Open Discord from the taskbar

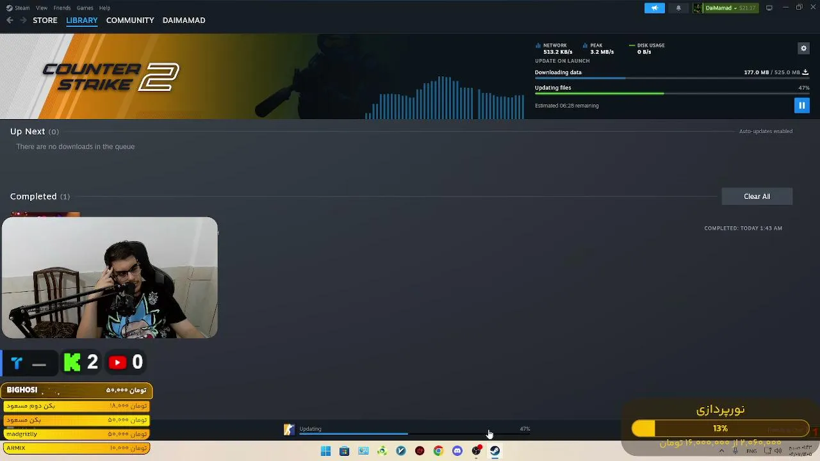coord(457,451)
